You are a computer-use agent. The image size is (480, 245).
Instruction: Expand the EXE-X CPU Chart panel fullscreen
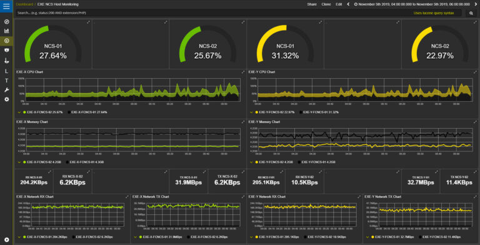pyautogui.click(x=242, y=72)
